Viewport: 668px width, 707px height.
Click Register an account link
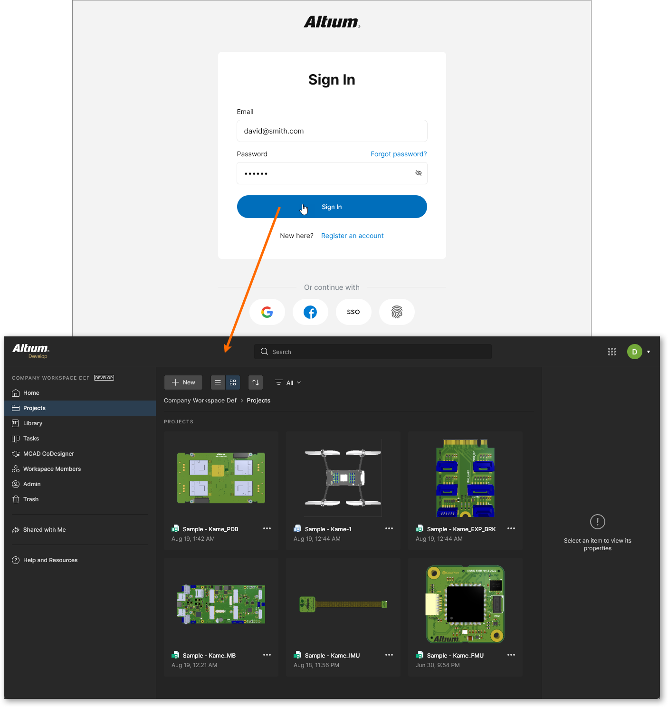[353, 236]
